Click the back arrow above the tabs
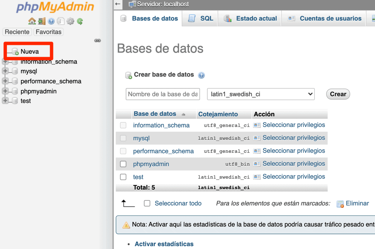Viewport: 375px width, 249px height. coord(117,4)
